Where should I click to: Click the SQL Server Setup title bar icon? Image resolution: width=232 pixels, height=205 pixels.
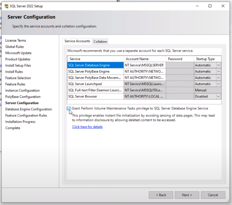click(x=6, y=6)
